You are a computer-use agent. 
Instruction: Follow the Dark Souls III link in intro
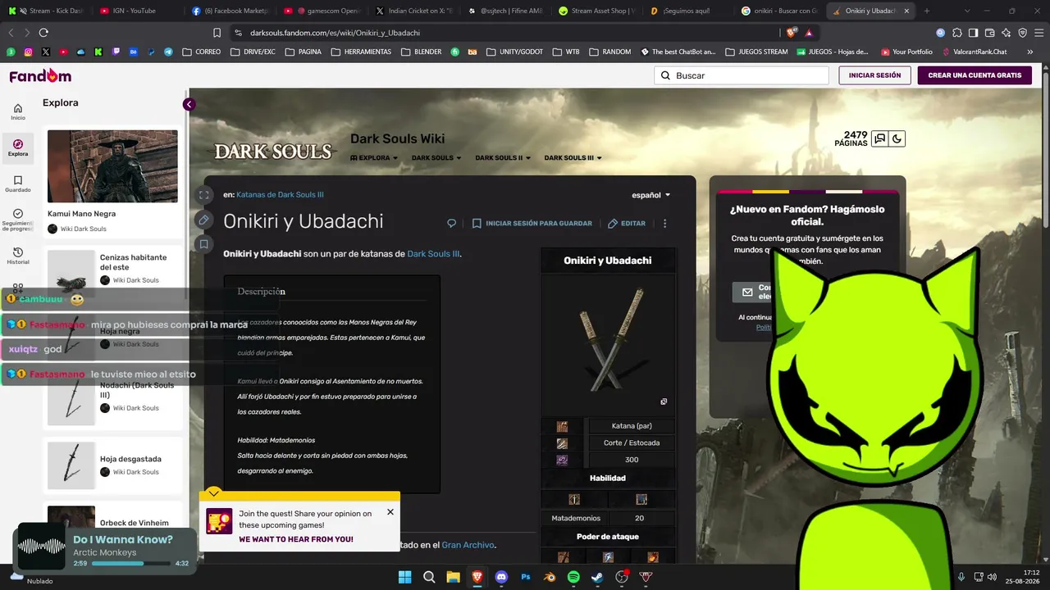pos(433,254)
